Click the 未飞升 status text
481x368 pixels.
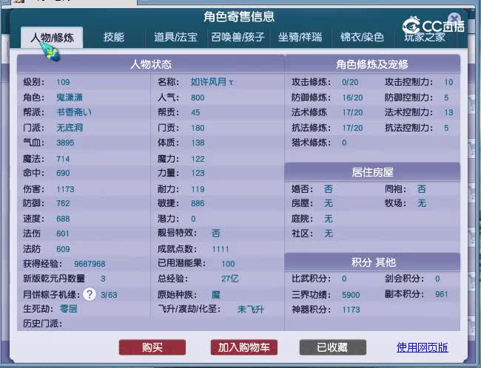pyautogui.click(x=251, y=310)
